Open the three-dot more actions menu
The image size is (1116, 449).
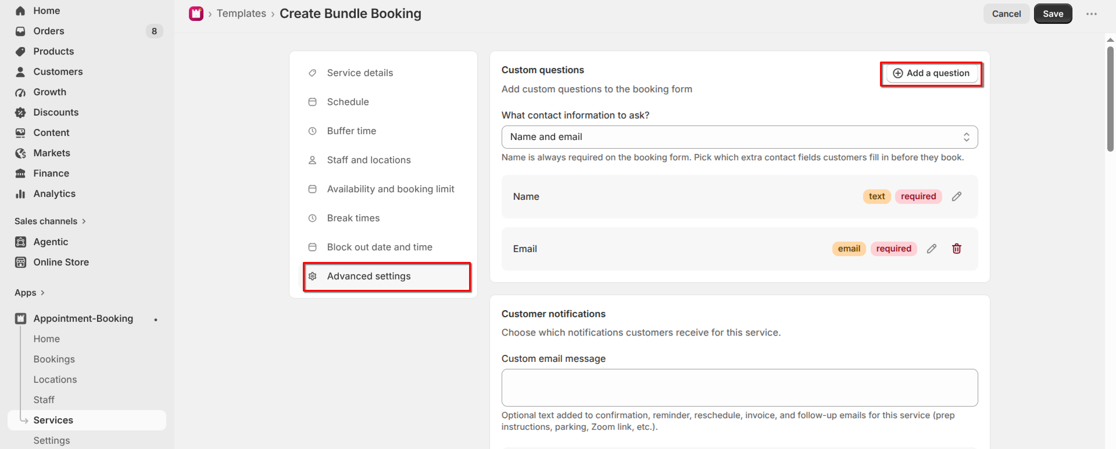click(x=1091, y=14)
